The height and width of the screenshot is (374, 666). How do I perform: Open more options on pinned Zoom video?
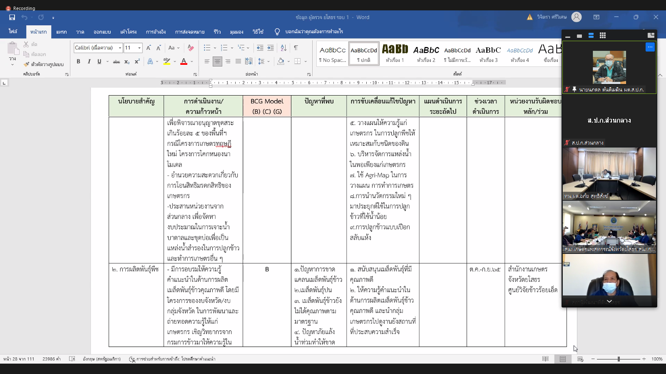[x=650, y=47]
